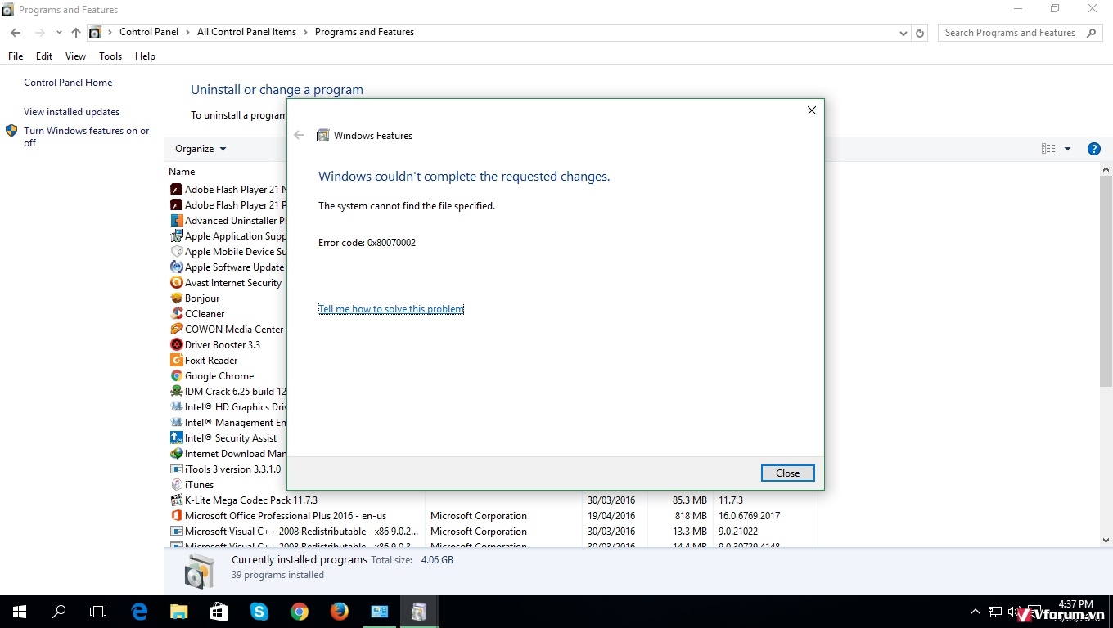Viewport: 1113px width, 628px height.
Task: Open the View menu
Action: click(76, 56)
